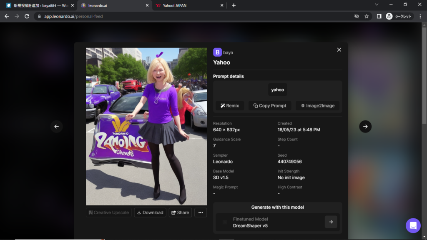Open the Chrome three-dot menu
The image size is (427, 240).
pyautogui.click(x=419, y=16)
